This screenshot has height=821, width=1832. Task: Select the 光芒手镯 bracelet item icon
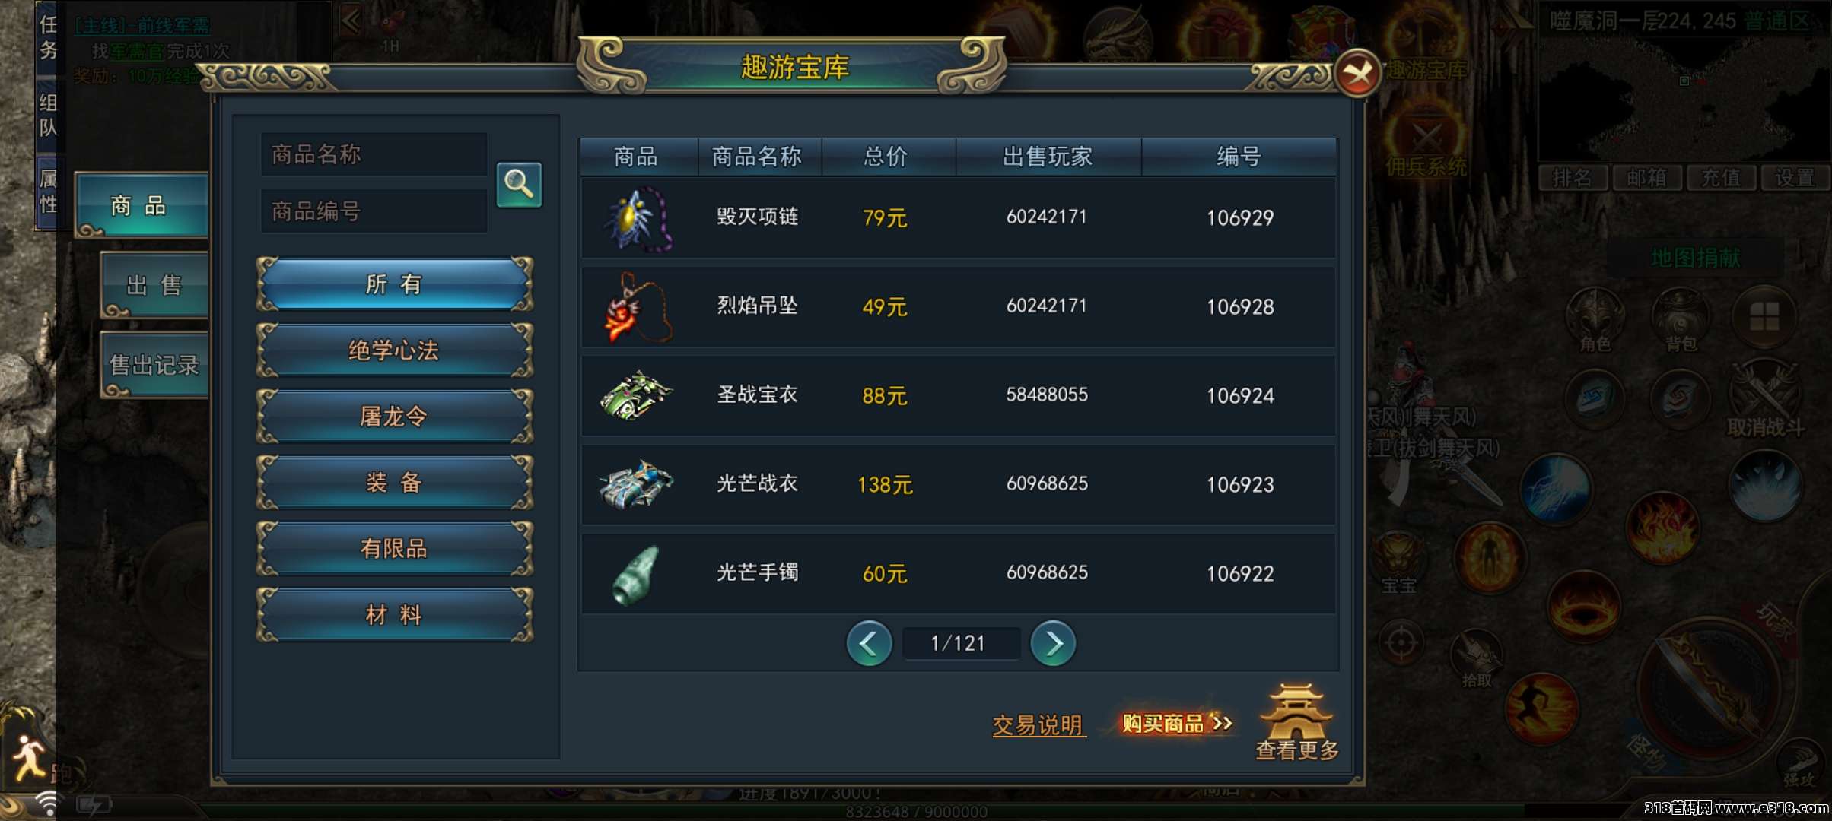click(x=636, y=575)
